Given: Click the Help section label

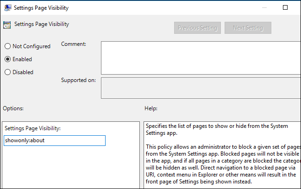Looking at the screenshot, I should [x=151, y=108].
